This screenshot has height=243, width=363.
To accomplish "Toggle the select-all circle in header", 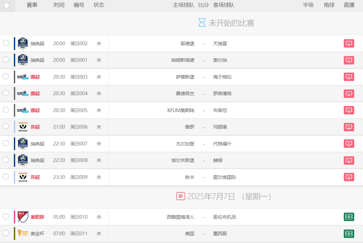I will [x=6, y=5].
